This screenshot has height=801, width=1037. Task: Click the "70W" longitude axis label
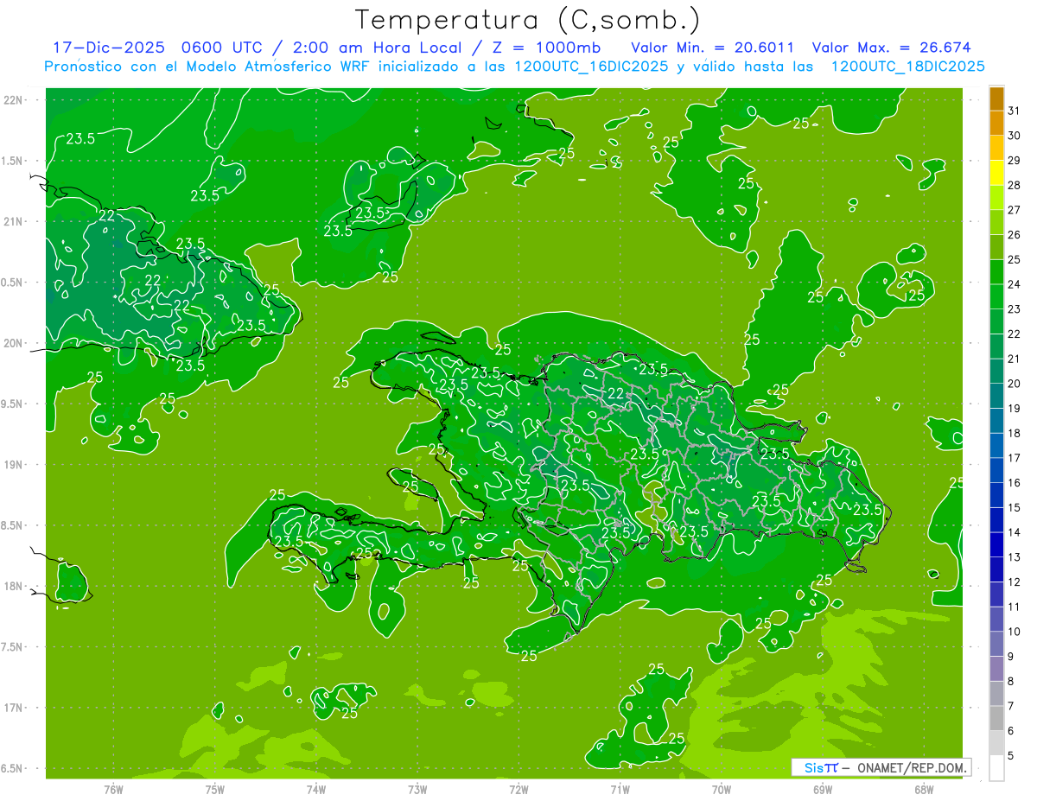tap(722, 790)
